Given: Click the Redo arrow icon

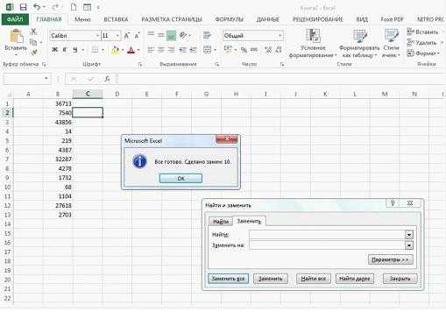Looking at the screenshot, I should [55, 7].
